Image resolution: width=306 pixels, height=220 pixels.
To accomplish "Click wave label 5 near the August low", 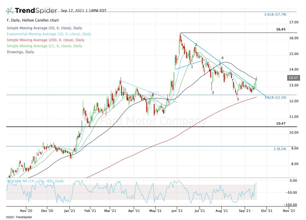I will [238, 99].
